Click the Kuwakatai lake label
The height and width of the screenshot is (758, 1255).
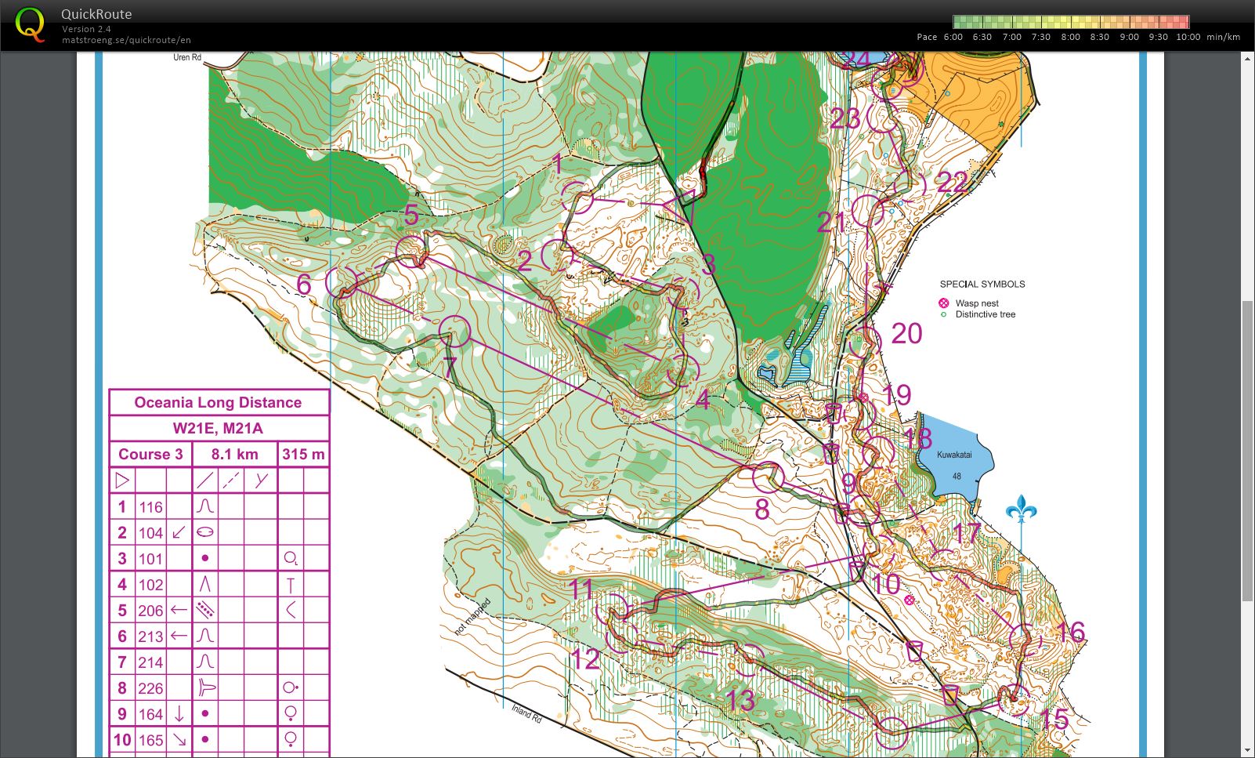(954, 455)
